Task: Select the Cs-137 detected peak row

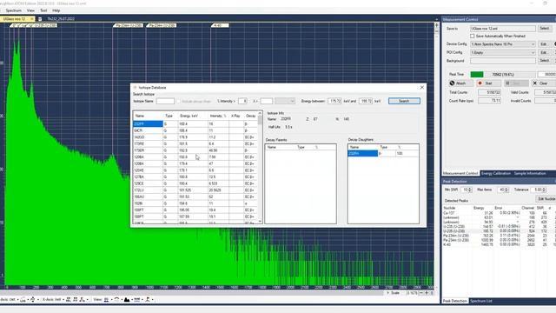Action: (x=500, y=213)
